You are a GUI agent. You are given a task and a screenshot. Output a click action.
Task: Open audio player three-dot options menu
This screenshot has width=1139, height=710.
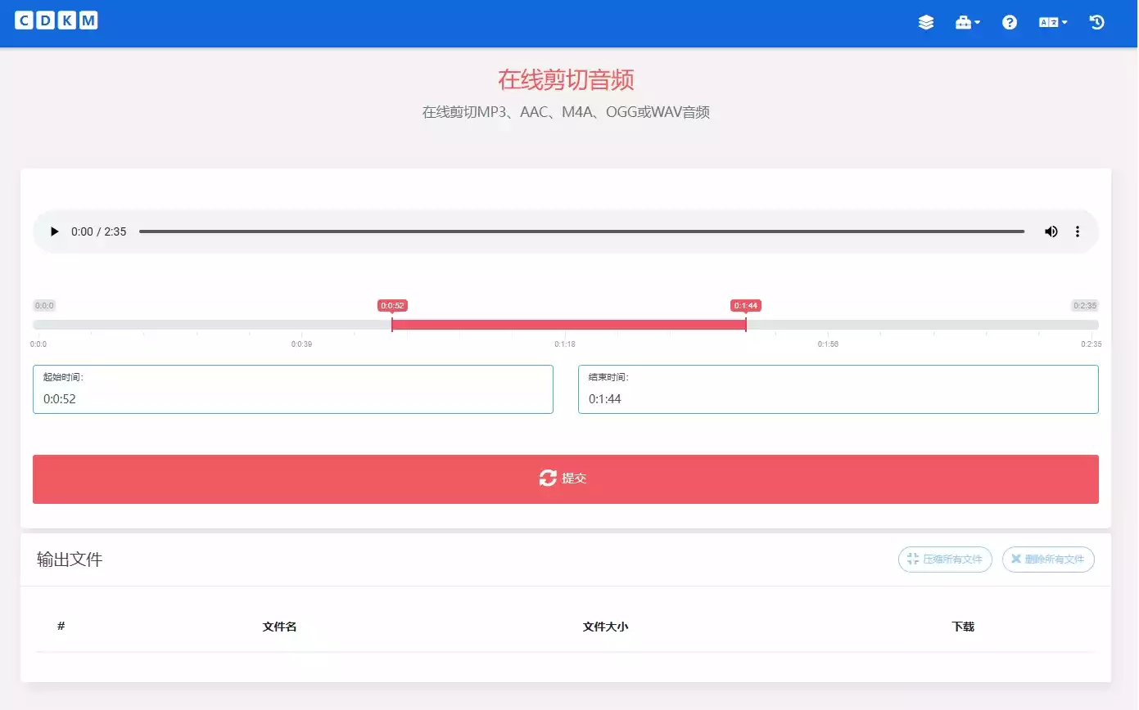click(1077, 231)
